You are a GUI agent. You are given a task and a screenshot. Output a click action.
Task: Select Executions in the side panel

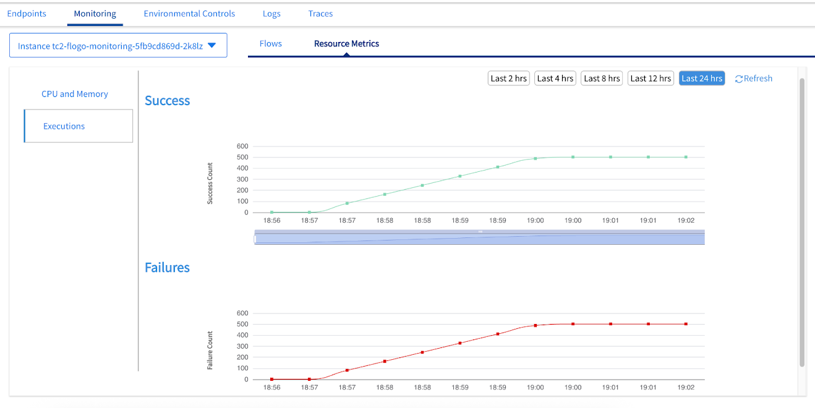64,126
